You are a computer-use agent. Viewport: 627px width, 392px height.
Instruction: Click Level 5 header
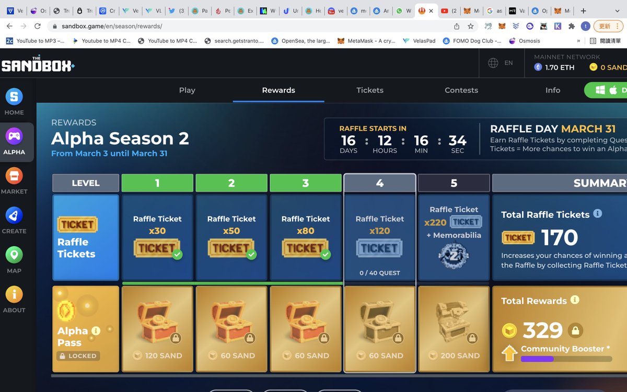pos(454,183)
